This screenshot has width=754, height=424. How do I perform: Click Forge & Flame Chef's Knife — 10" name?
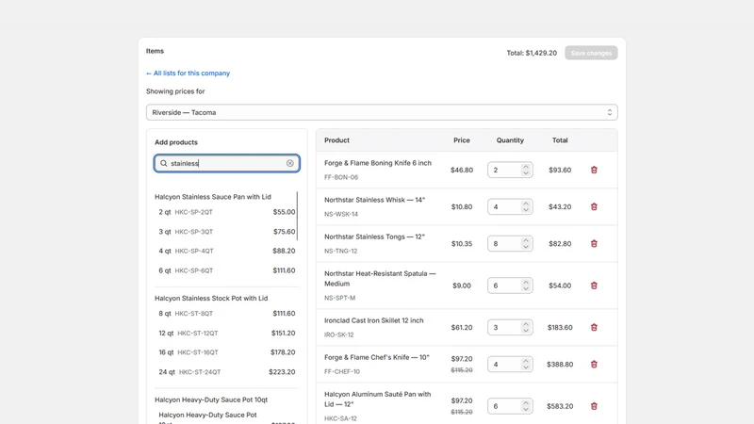point(376,358)
